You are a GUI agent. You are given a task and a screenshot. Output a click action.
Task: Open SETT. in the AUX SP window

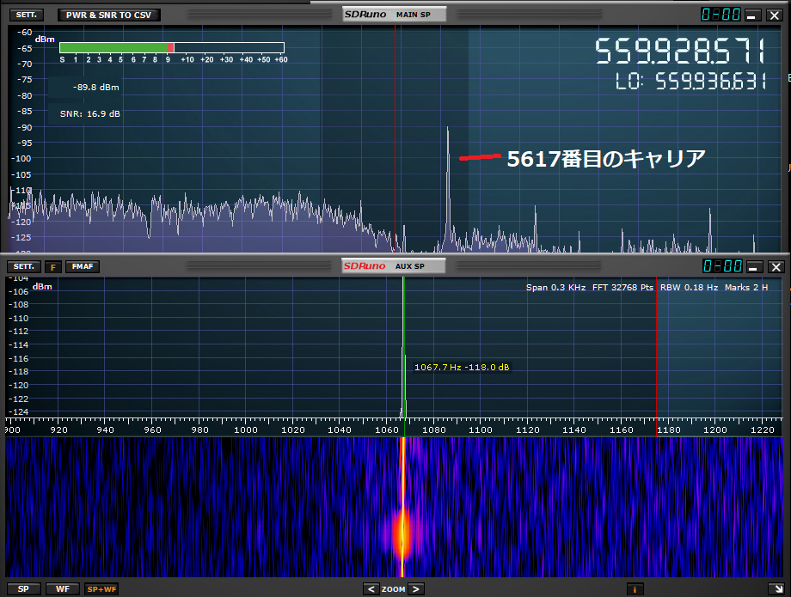[x=24, y=266]
